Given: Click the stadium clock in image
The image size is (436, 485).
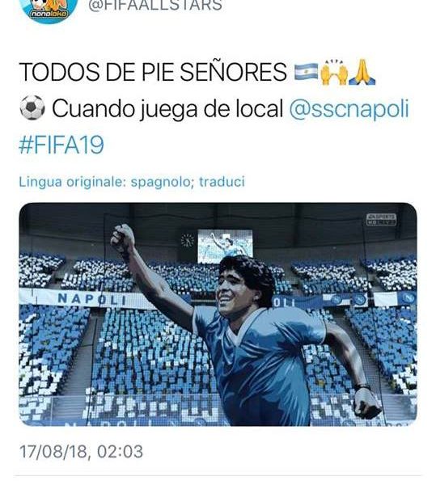Looking at the screenshot, I should (x=187, y=240).
